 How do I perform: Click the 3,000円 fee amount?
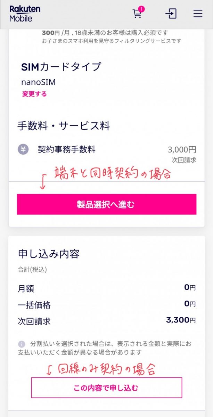point(182,150)
